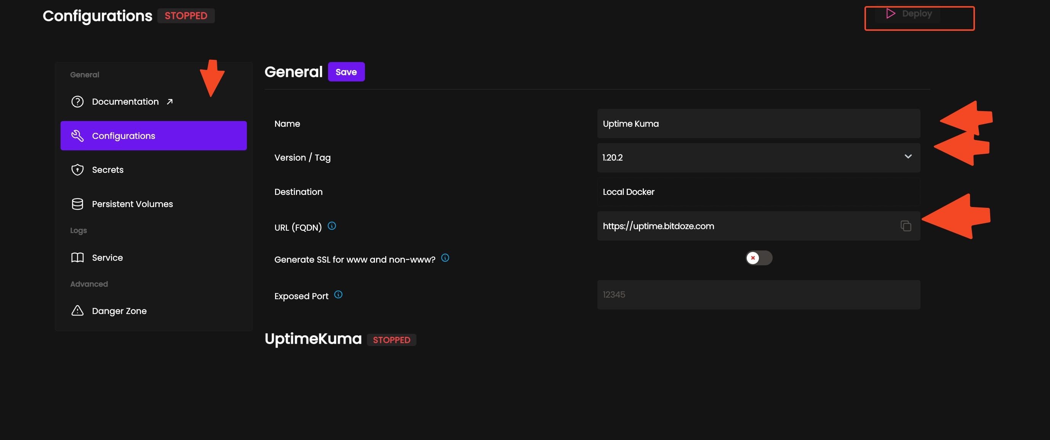
Task: Click the Secrets shield icon
Action: [x=77, y=169]
